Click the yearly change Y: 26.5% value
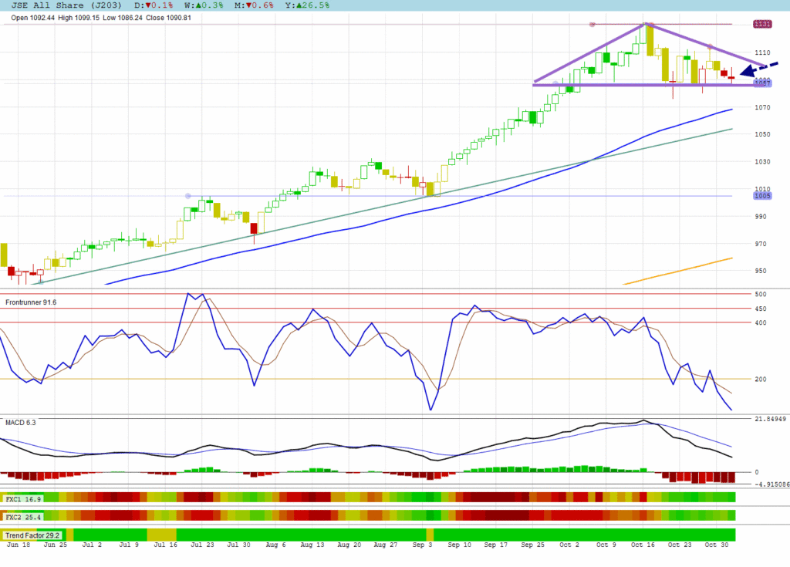Screen dimensions: 790x567 [309, 5]
